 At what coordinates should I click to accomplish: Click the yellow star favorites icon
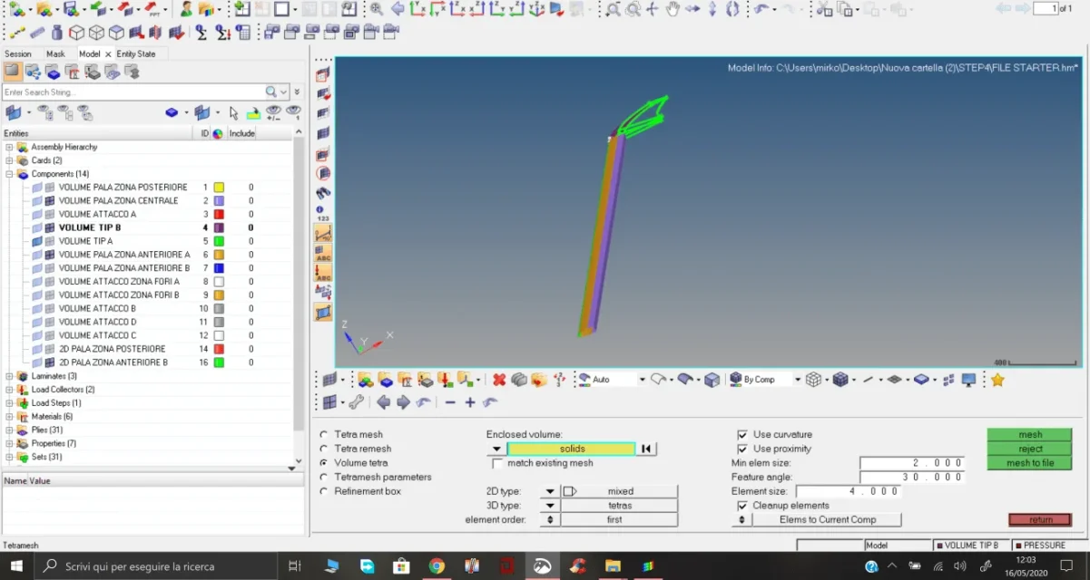pos(997,380)
